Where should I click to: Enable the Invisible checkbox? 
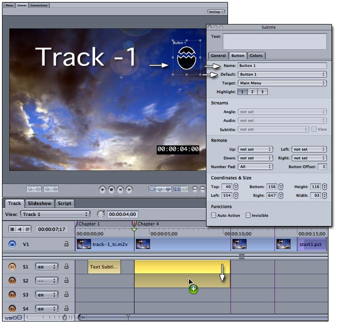pyautogui.click(x=248, y=215)
